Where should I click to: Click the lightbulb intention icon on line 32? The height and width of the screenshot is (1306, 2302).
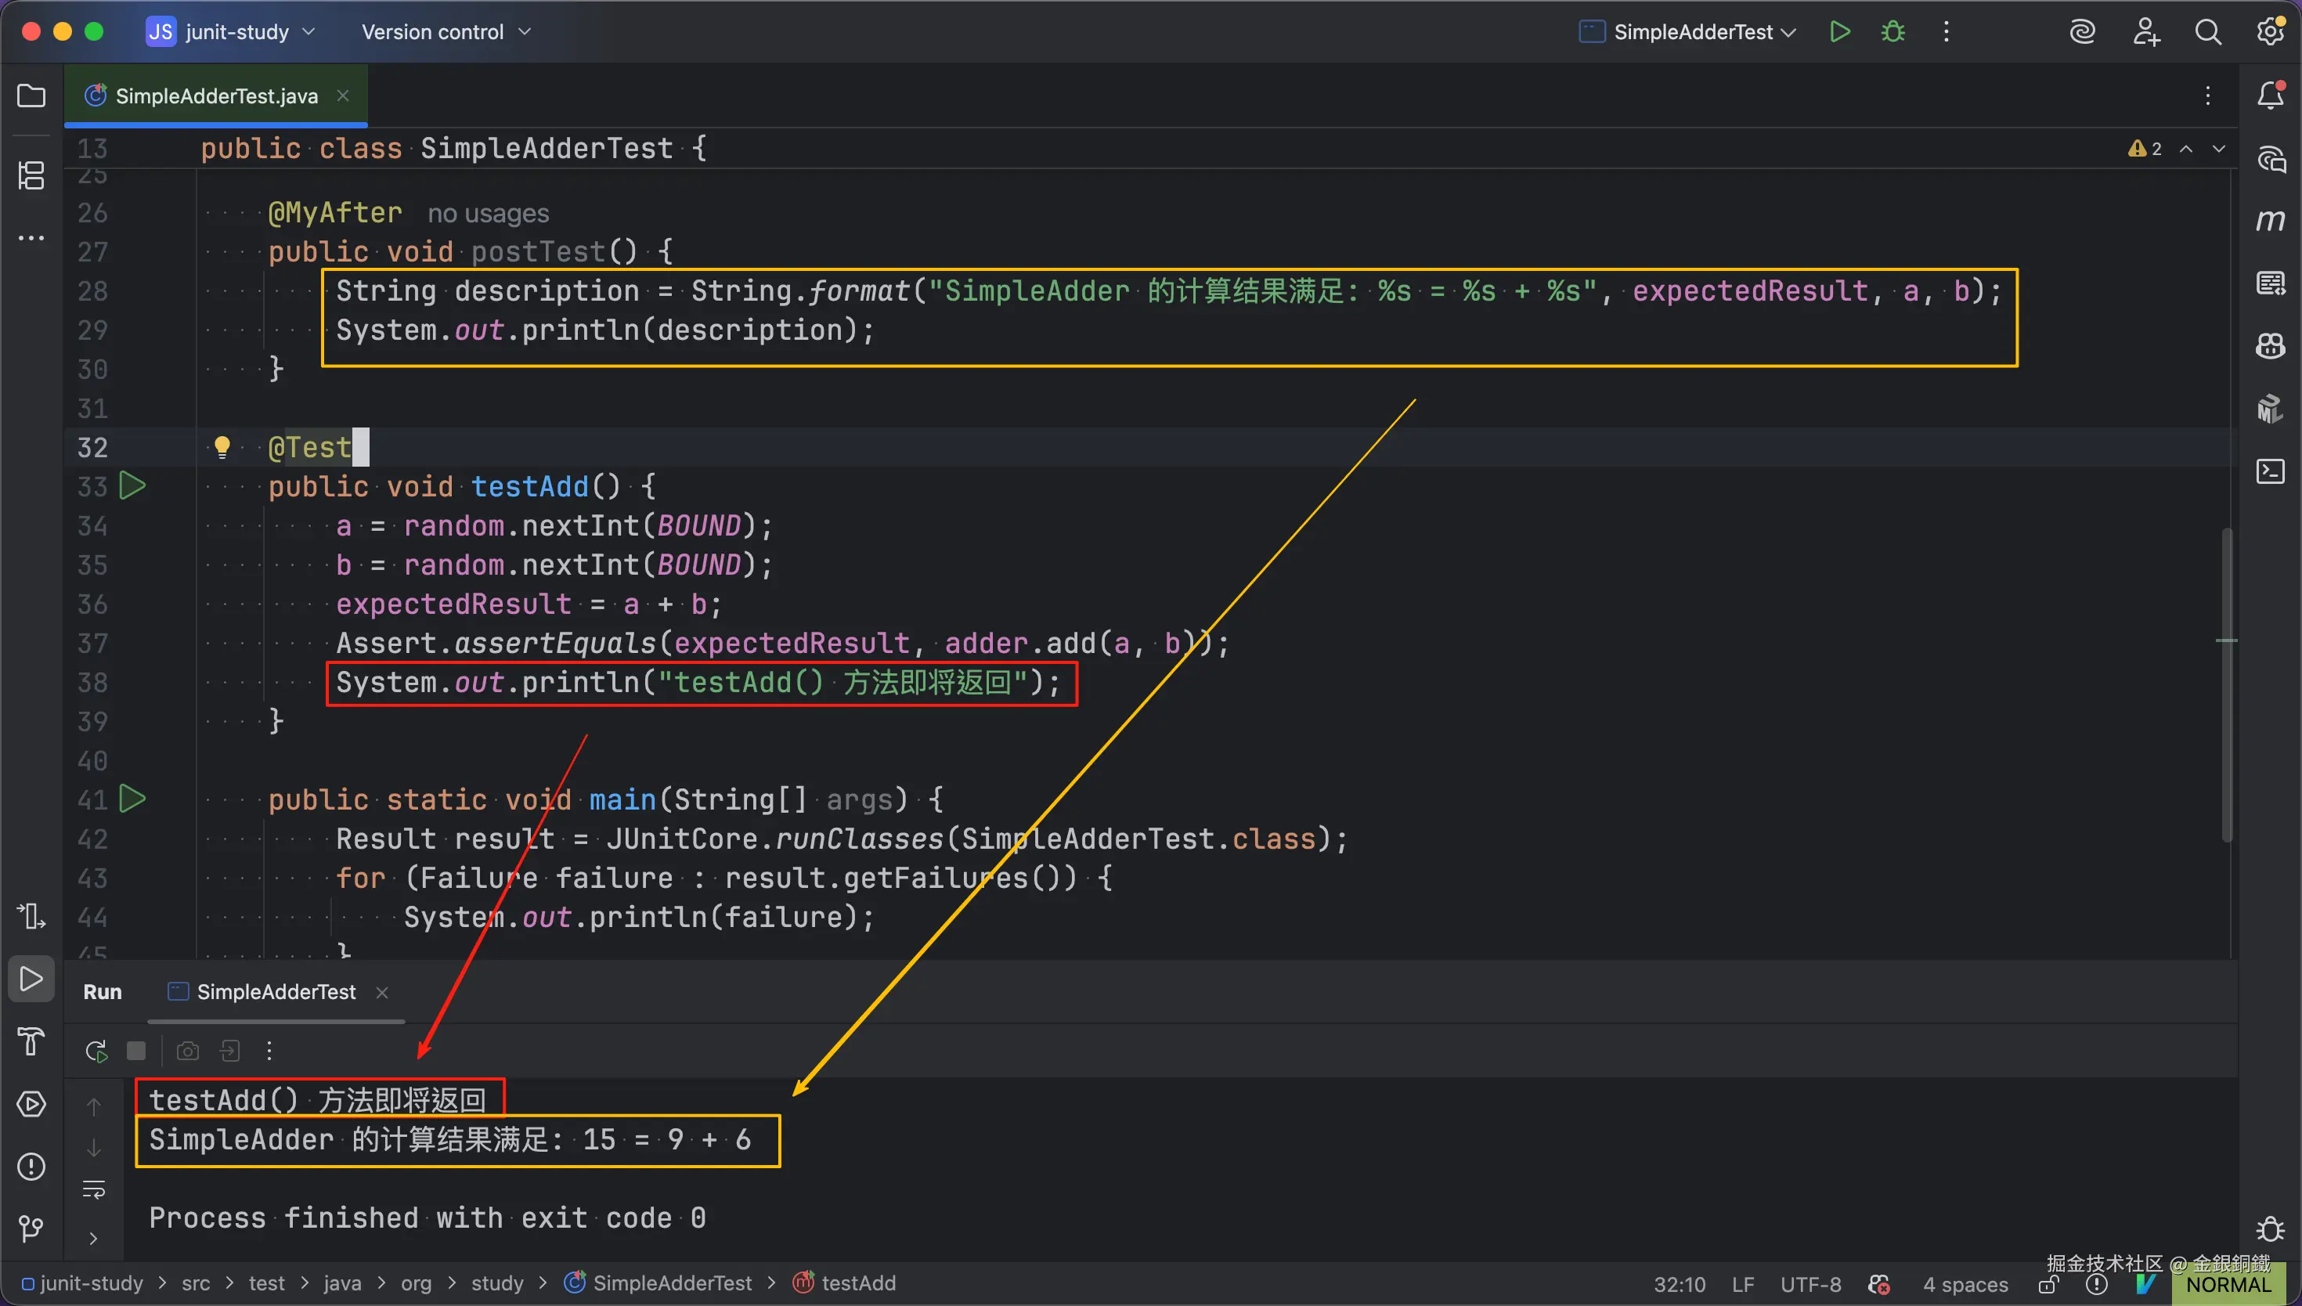click(222, 447)
